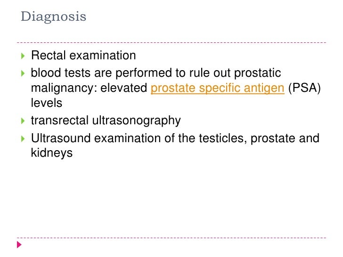Select the Diagnosis slide title
Screen dimensions: 343x257
tap(54, 17)
